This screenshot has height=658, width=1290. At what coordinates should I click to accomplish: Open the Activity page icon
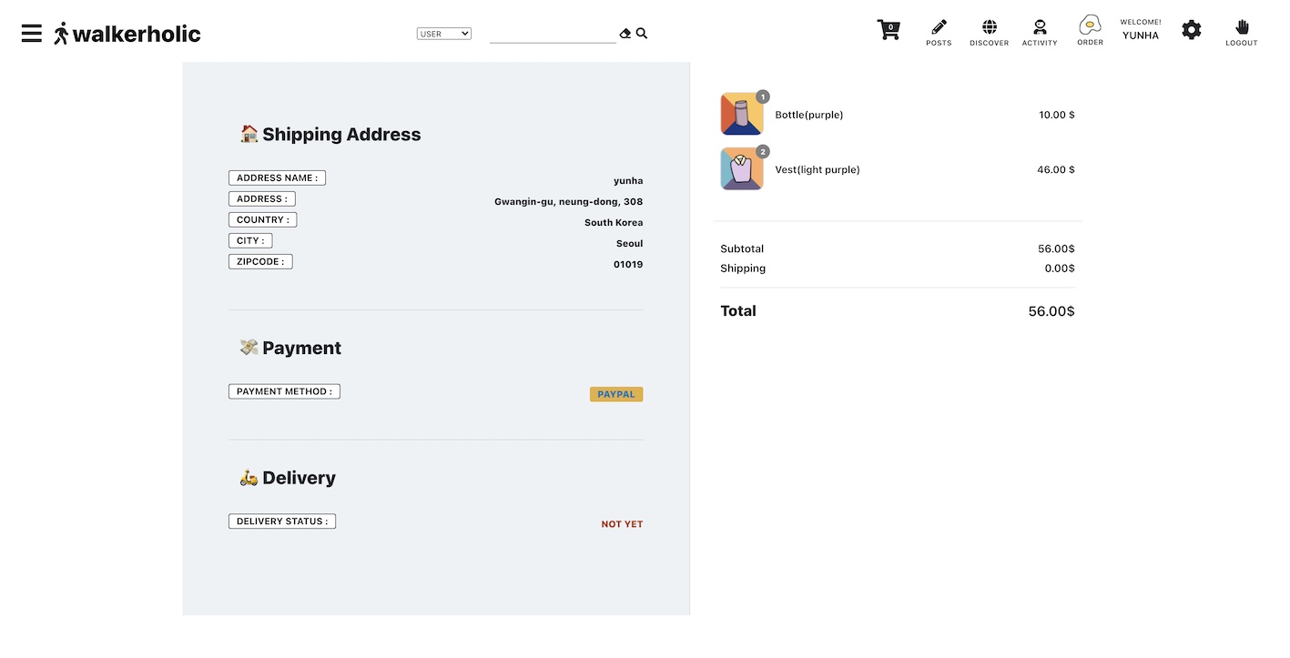1040,33
